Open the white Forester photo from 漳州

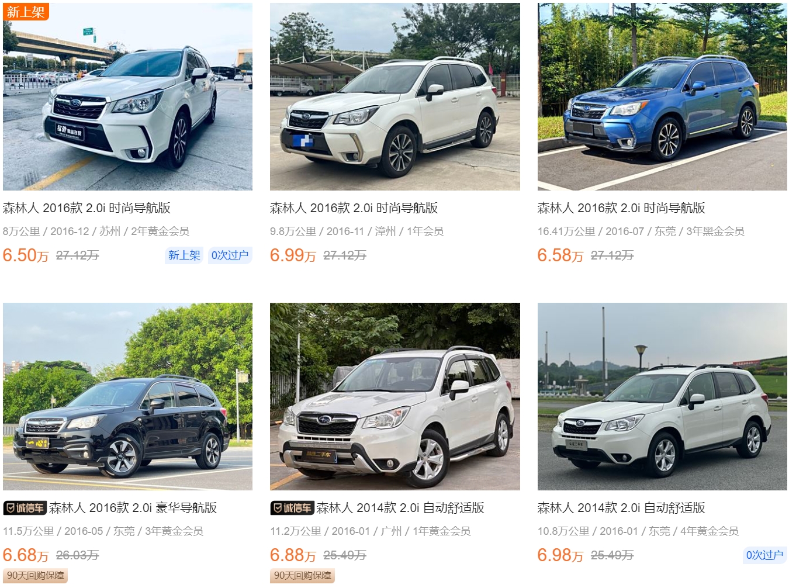(395, 96)
